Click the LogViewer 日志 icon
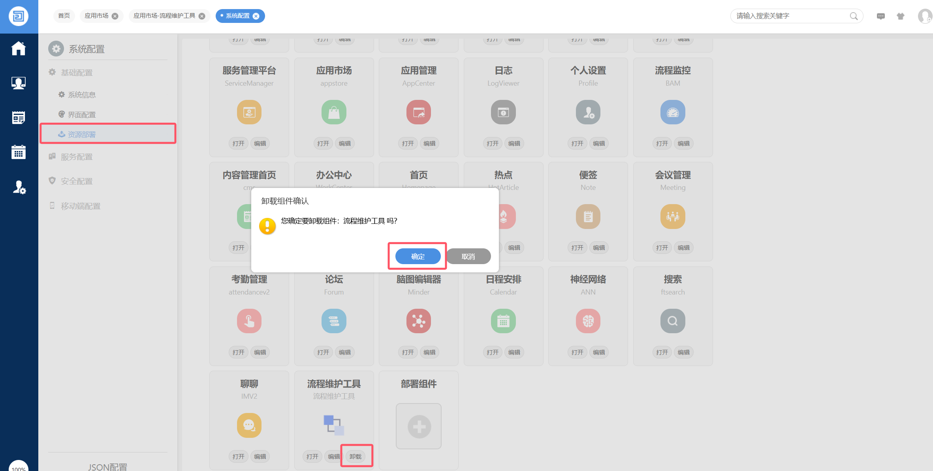The width and height of the screenshot is (933, 471). pyautogui.click(x=503, y=113)
